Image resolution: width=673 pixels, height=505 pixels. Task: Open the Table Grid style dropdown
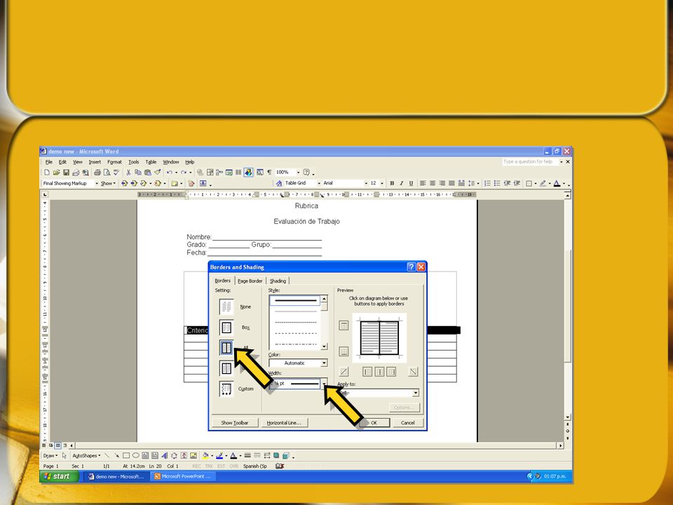click(319, 183)
